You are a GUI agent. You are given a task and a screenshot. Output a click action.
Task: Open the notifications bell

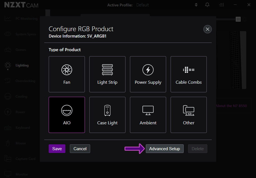pyautogui.click(x=207, y=5)
